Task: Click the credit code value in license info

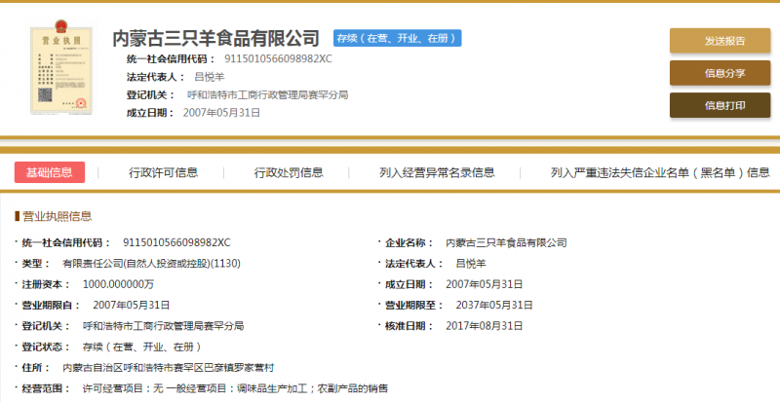Action: [176, 243]
